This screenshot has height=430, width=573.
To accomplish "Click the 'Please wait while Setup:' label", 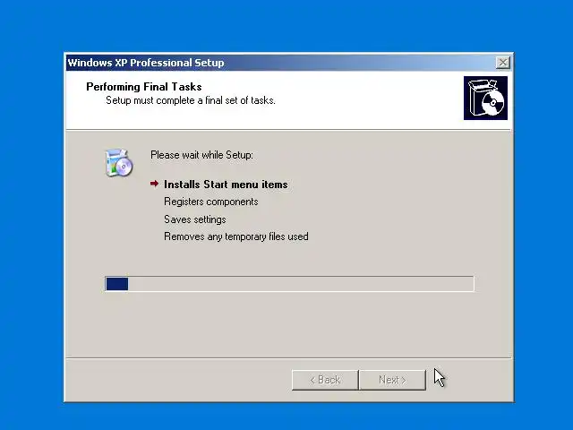I will pos(201,155).
